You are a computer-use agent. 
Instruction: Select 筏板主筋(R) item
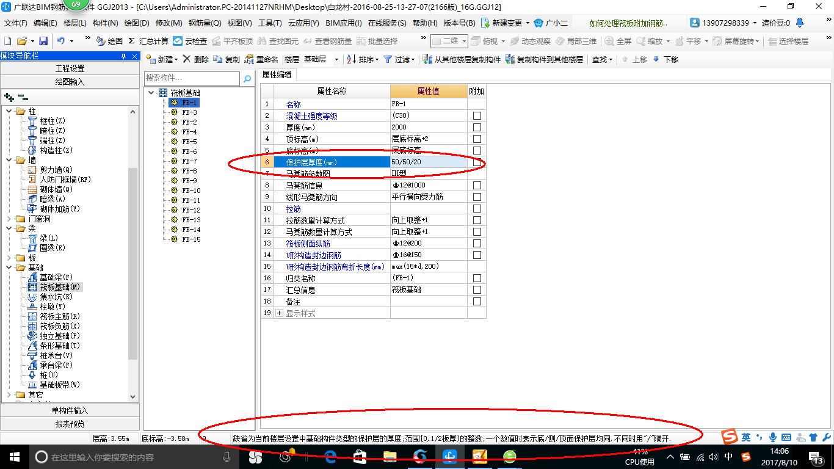[54, 316]
